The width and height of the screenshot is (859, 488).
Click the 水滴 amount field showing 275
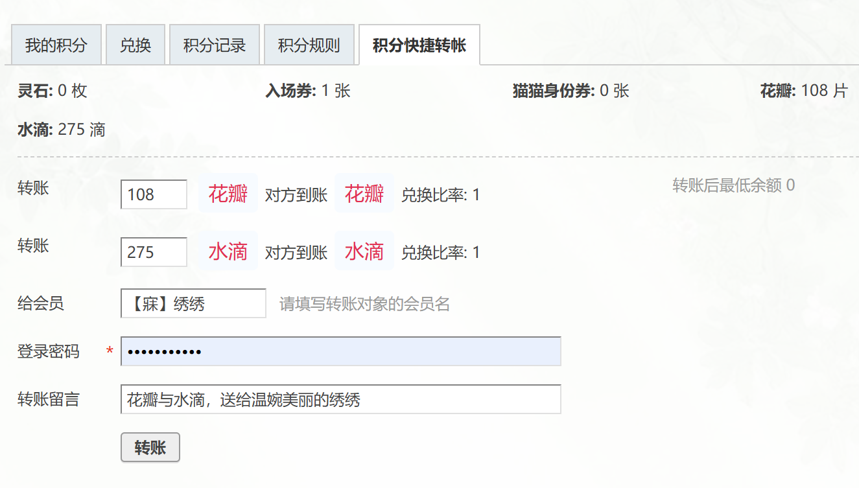[x=153, y=251]
